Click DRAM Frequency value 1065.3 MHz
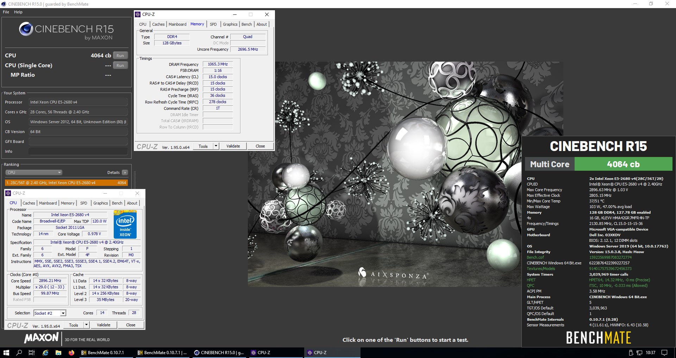Screen dimensions: 676x358 218,64
